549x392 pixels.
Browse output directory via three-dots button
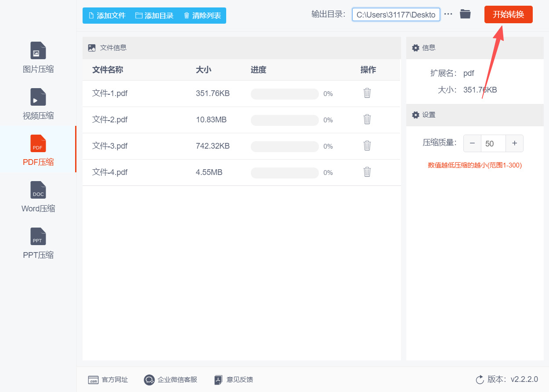tap(448, 14)
